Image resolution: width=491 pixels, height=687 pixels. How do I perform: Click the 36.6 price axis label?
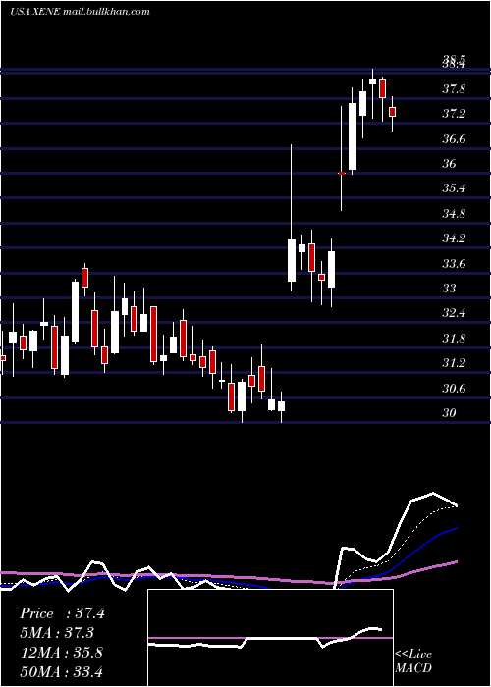[x=454, y=139]
